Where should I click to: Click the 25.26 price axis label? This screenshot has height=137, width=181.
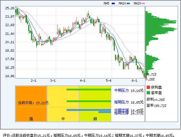click(10, 8)
